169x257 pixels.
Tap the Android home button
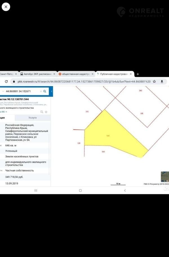[80, 191]
